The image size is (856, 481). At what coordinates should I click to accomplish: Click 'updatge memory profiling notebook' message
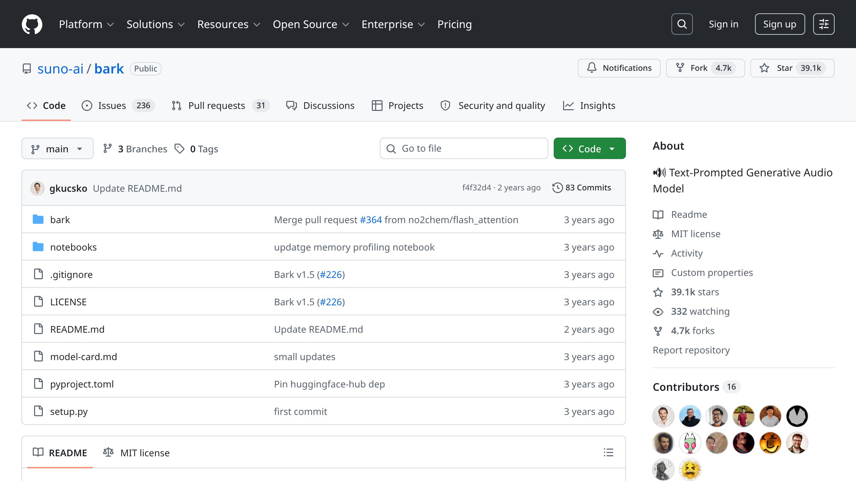354,247
